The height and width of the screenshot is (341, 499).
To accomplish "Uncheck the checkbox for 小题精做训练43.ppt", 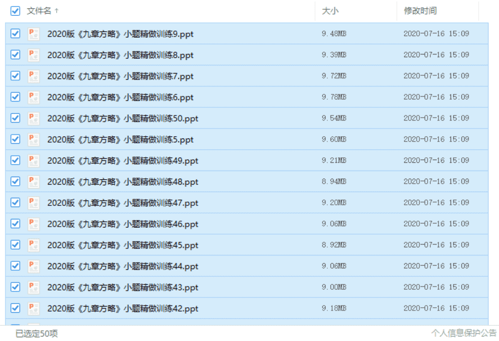I will 15,287.
